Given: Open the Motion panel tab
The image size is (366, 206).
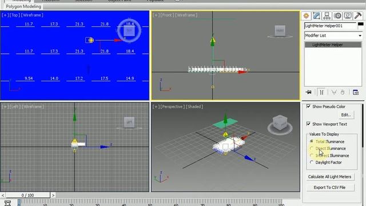Looking at the screenshot, I should click(x=337, y=16).
